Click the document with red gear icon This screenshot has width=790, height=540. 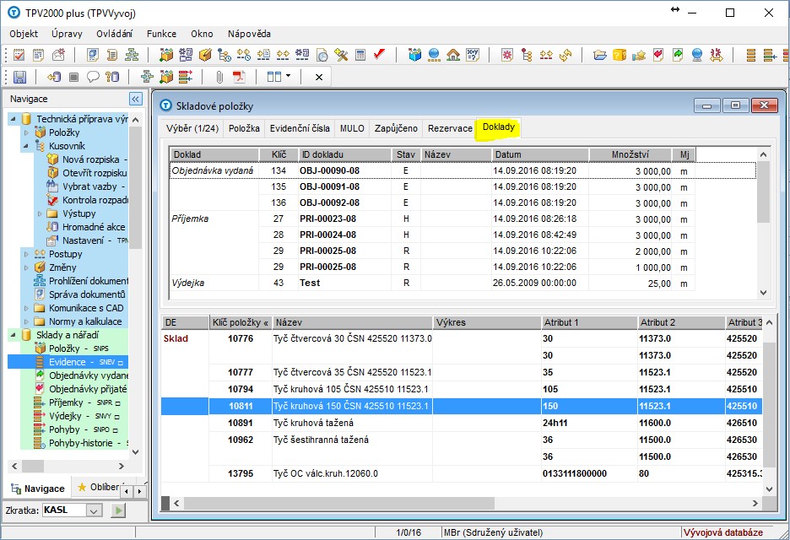tap(507, 55)
